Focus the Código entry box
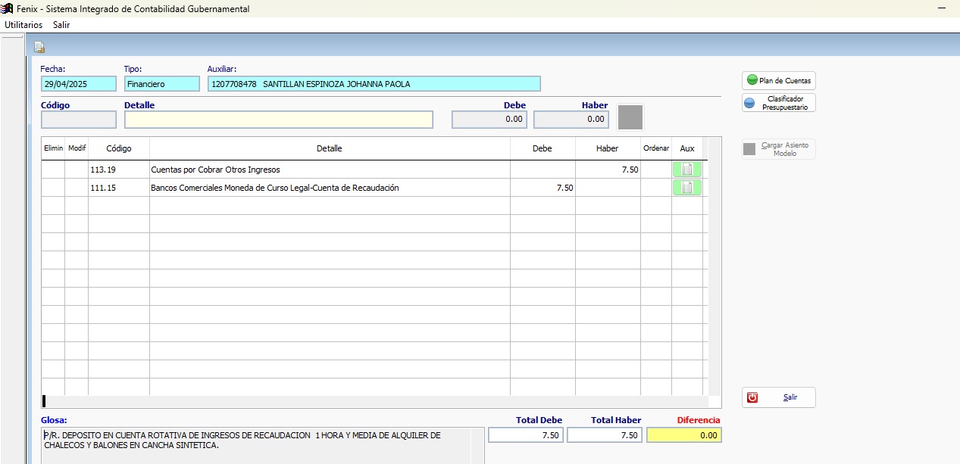 [79, 120]
